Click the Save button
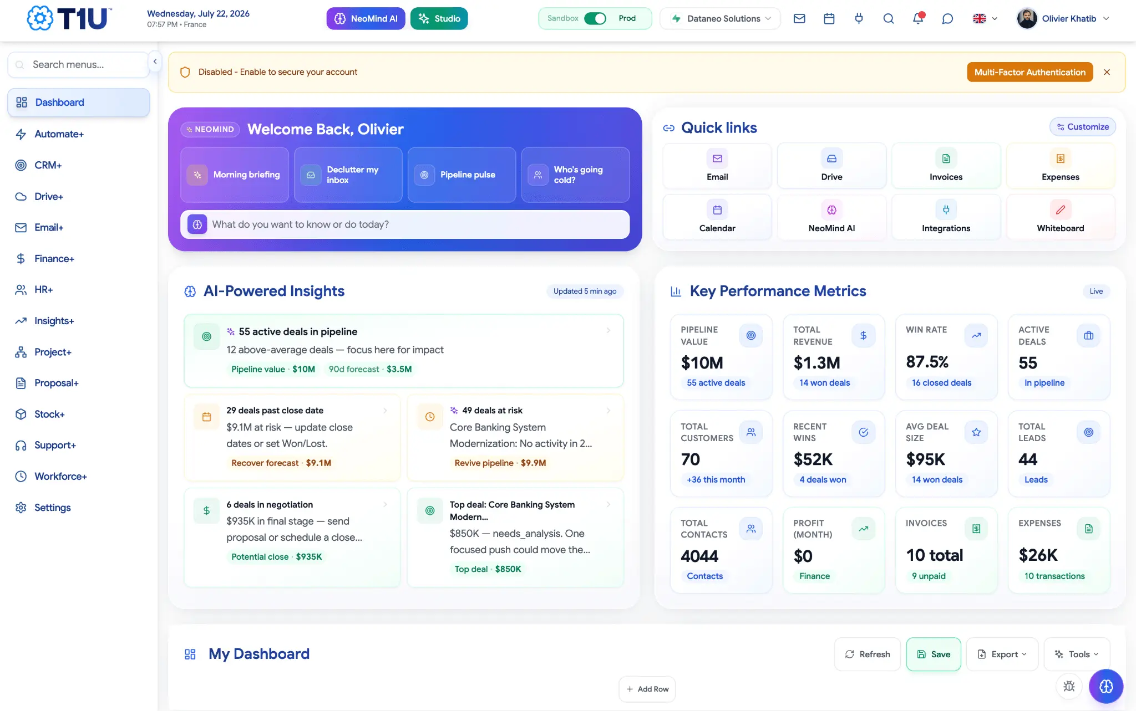This screenshot has width=1136, height=711. pyautogui.click(x=934, y=654)
